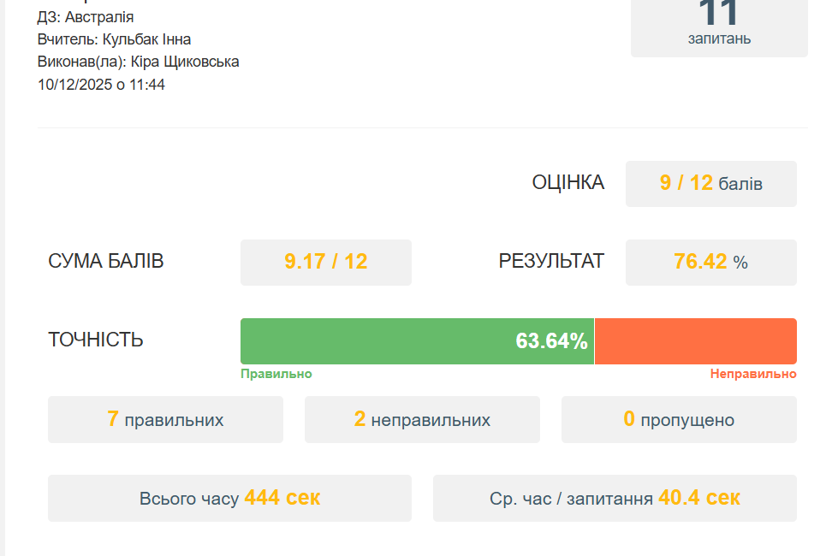Click the Всього часу 444 сек box

(229, 498)
